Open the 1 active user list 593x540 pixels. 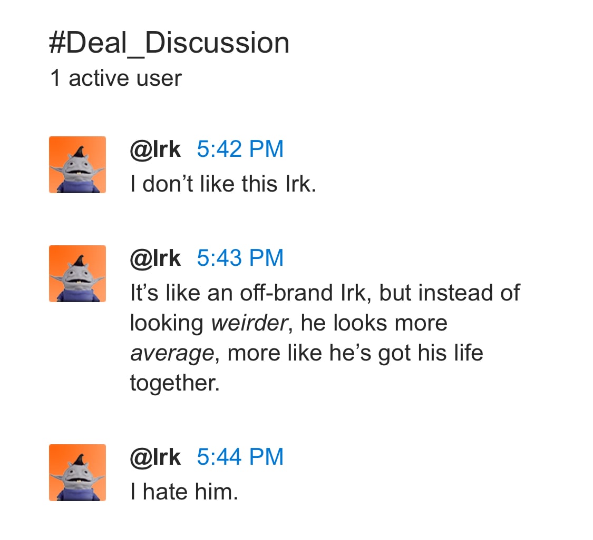click(x=116, y=78)
